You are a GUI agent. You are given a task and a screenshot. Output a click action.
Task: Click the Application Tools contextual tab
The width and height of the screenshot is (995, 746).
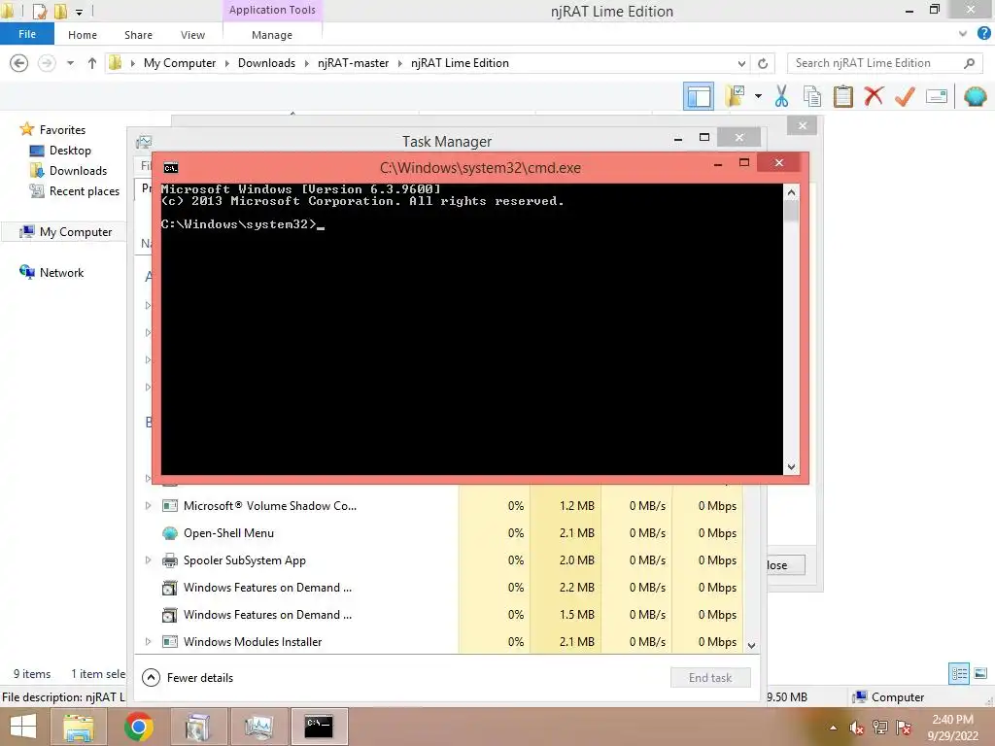pyautogui.click(x=272, y=10)
